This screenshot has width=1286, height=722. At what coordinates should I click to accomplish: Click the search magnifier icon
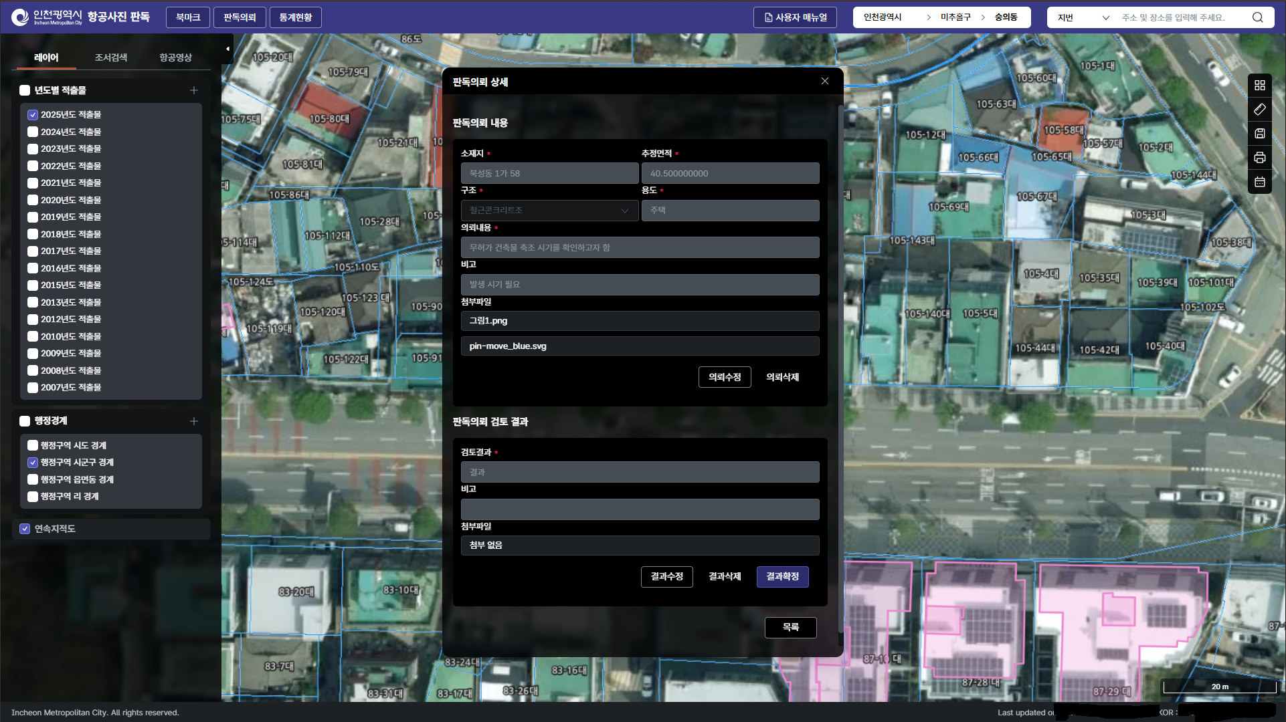[1257, 17]
